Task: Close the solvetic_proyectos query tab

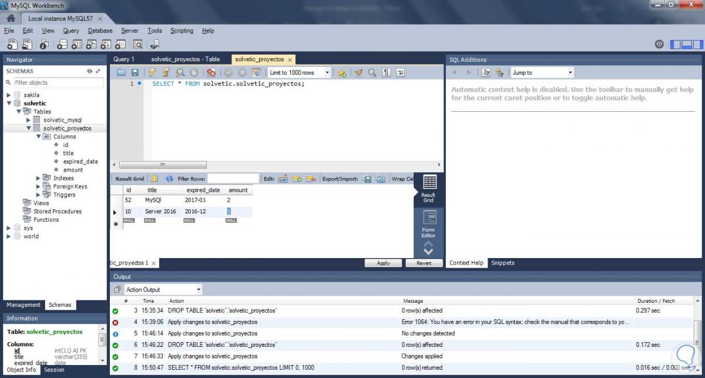Action: coord(290,59)
